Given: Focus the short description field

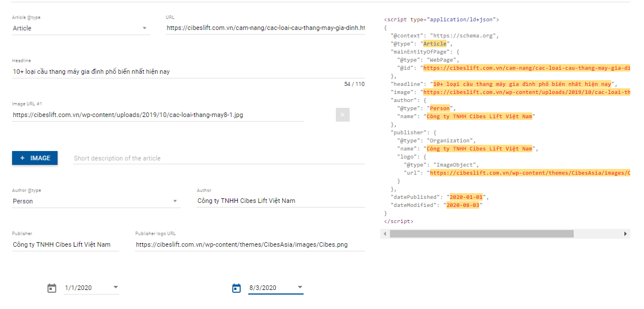Looking at the screenshot, I should click(219, 158).
